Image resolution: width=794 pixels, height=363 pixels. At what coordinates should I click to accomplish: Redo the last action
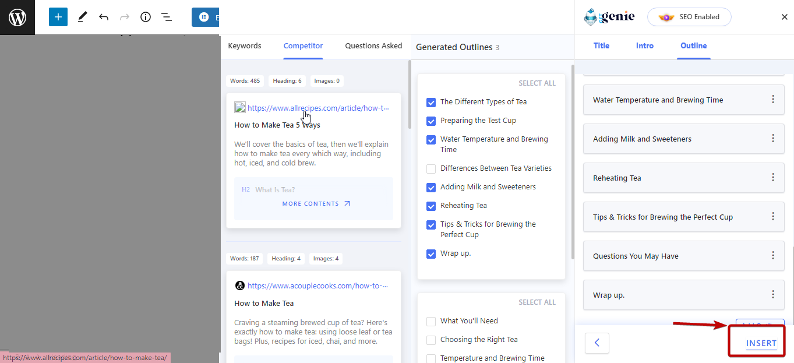[125, 17]
